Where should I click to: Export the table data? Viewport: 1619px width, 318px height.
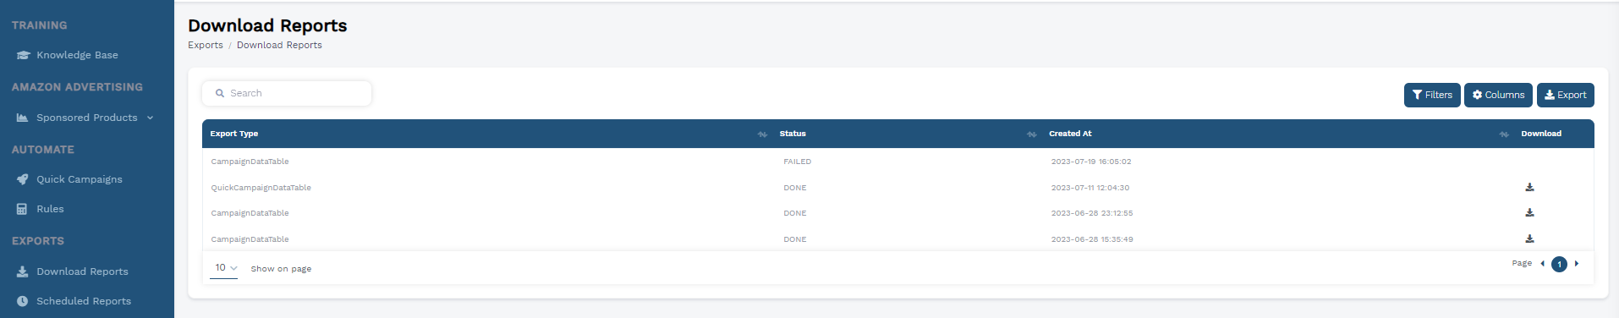[x=1565, y=95]
